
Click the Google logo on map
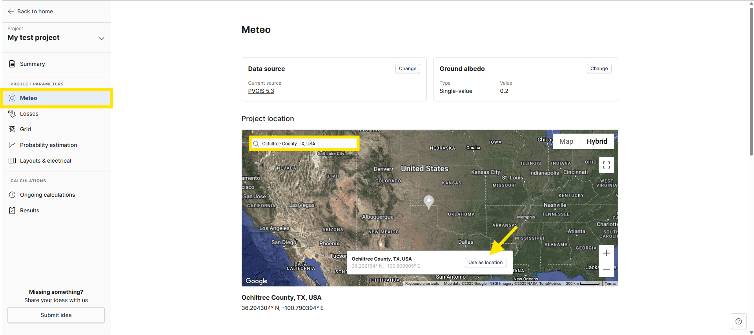(x=257, y=281)
